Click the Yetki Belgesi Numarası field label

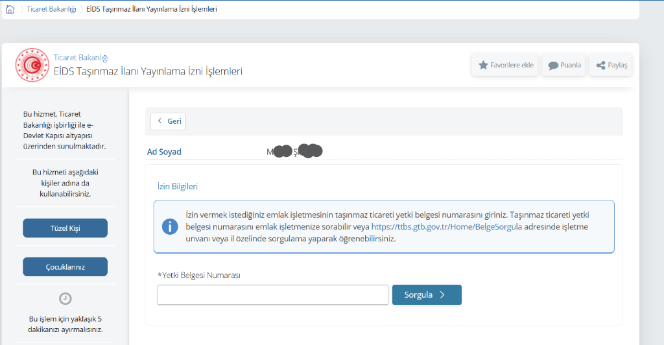click(x=198, y=276)
